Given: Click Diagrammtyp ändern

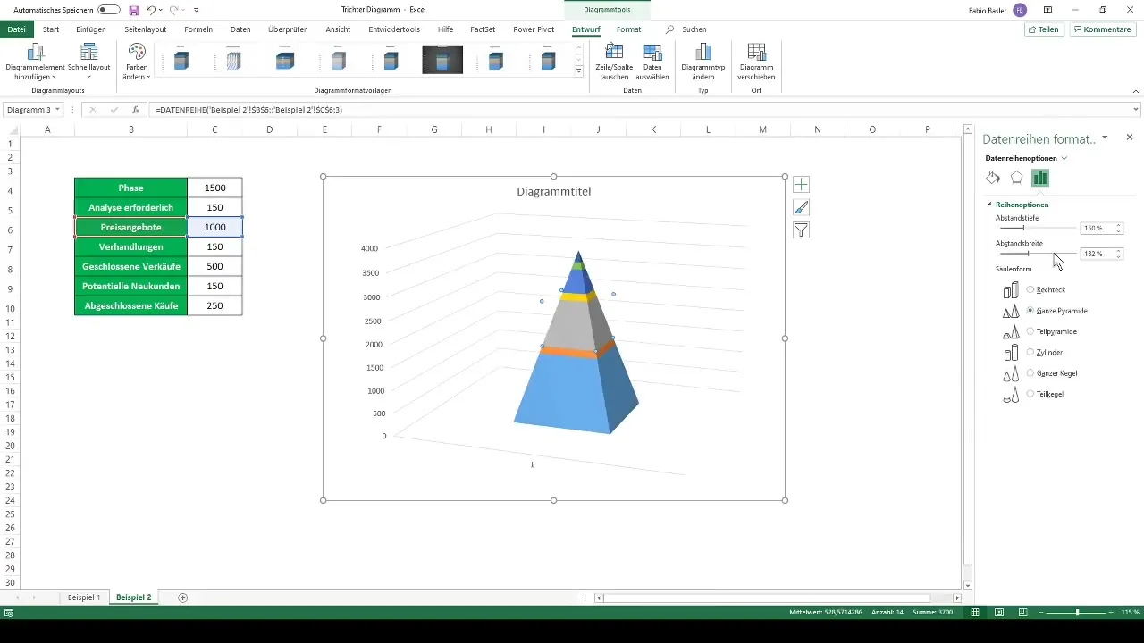Looking at the screenshot, I should coord(703,62).
